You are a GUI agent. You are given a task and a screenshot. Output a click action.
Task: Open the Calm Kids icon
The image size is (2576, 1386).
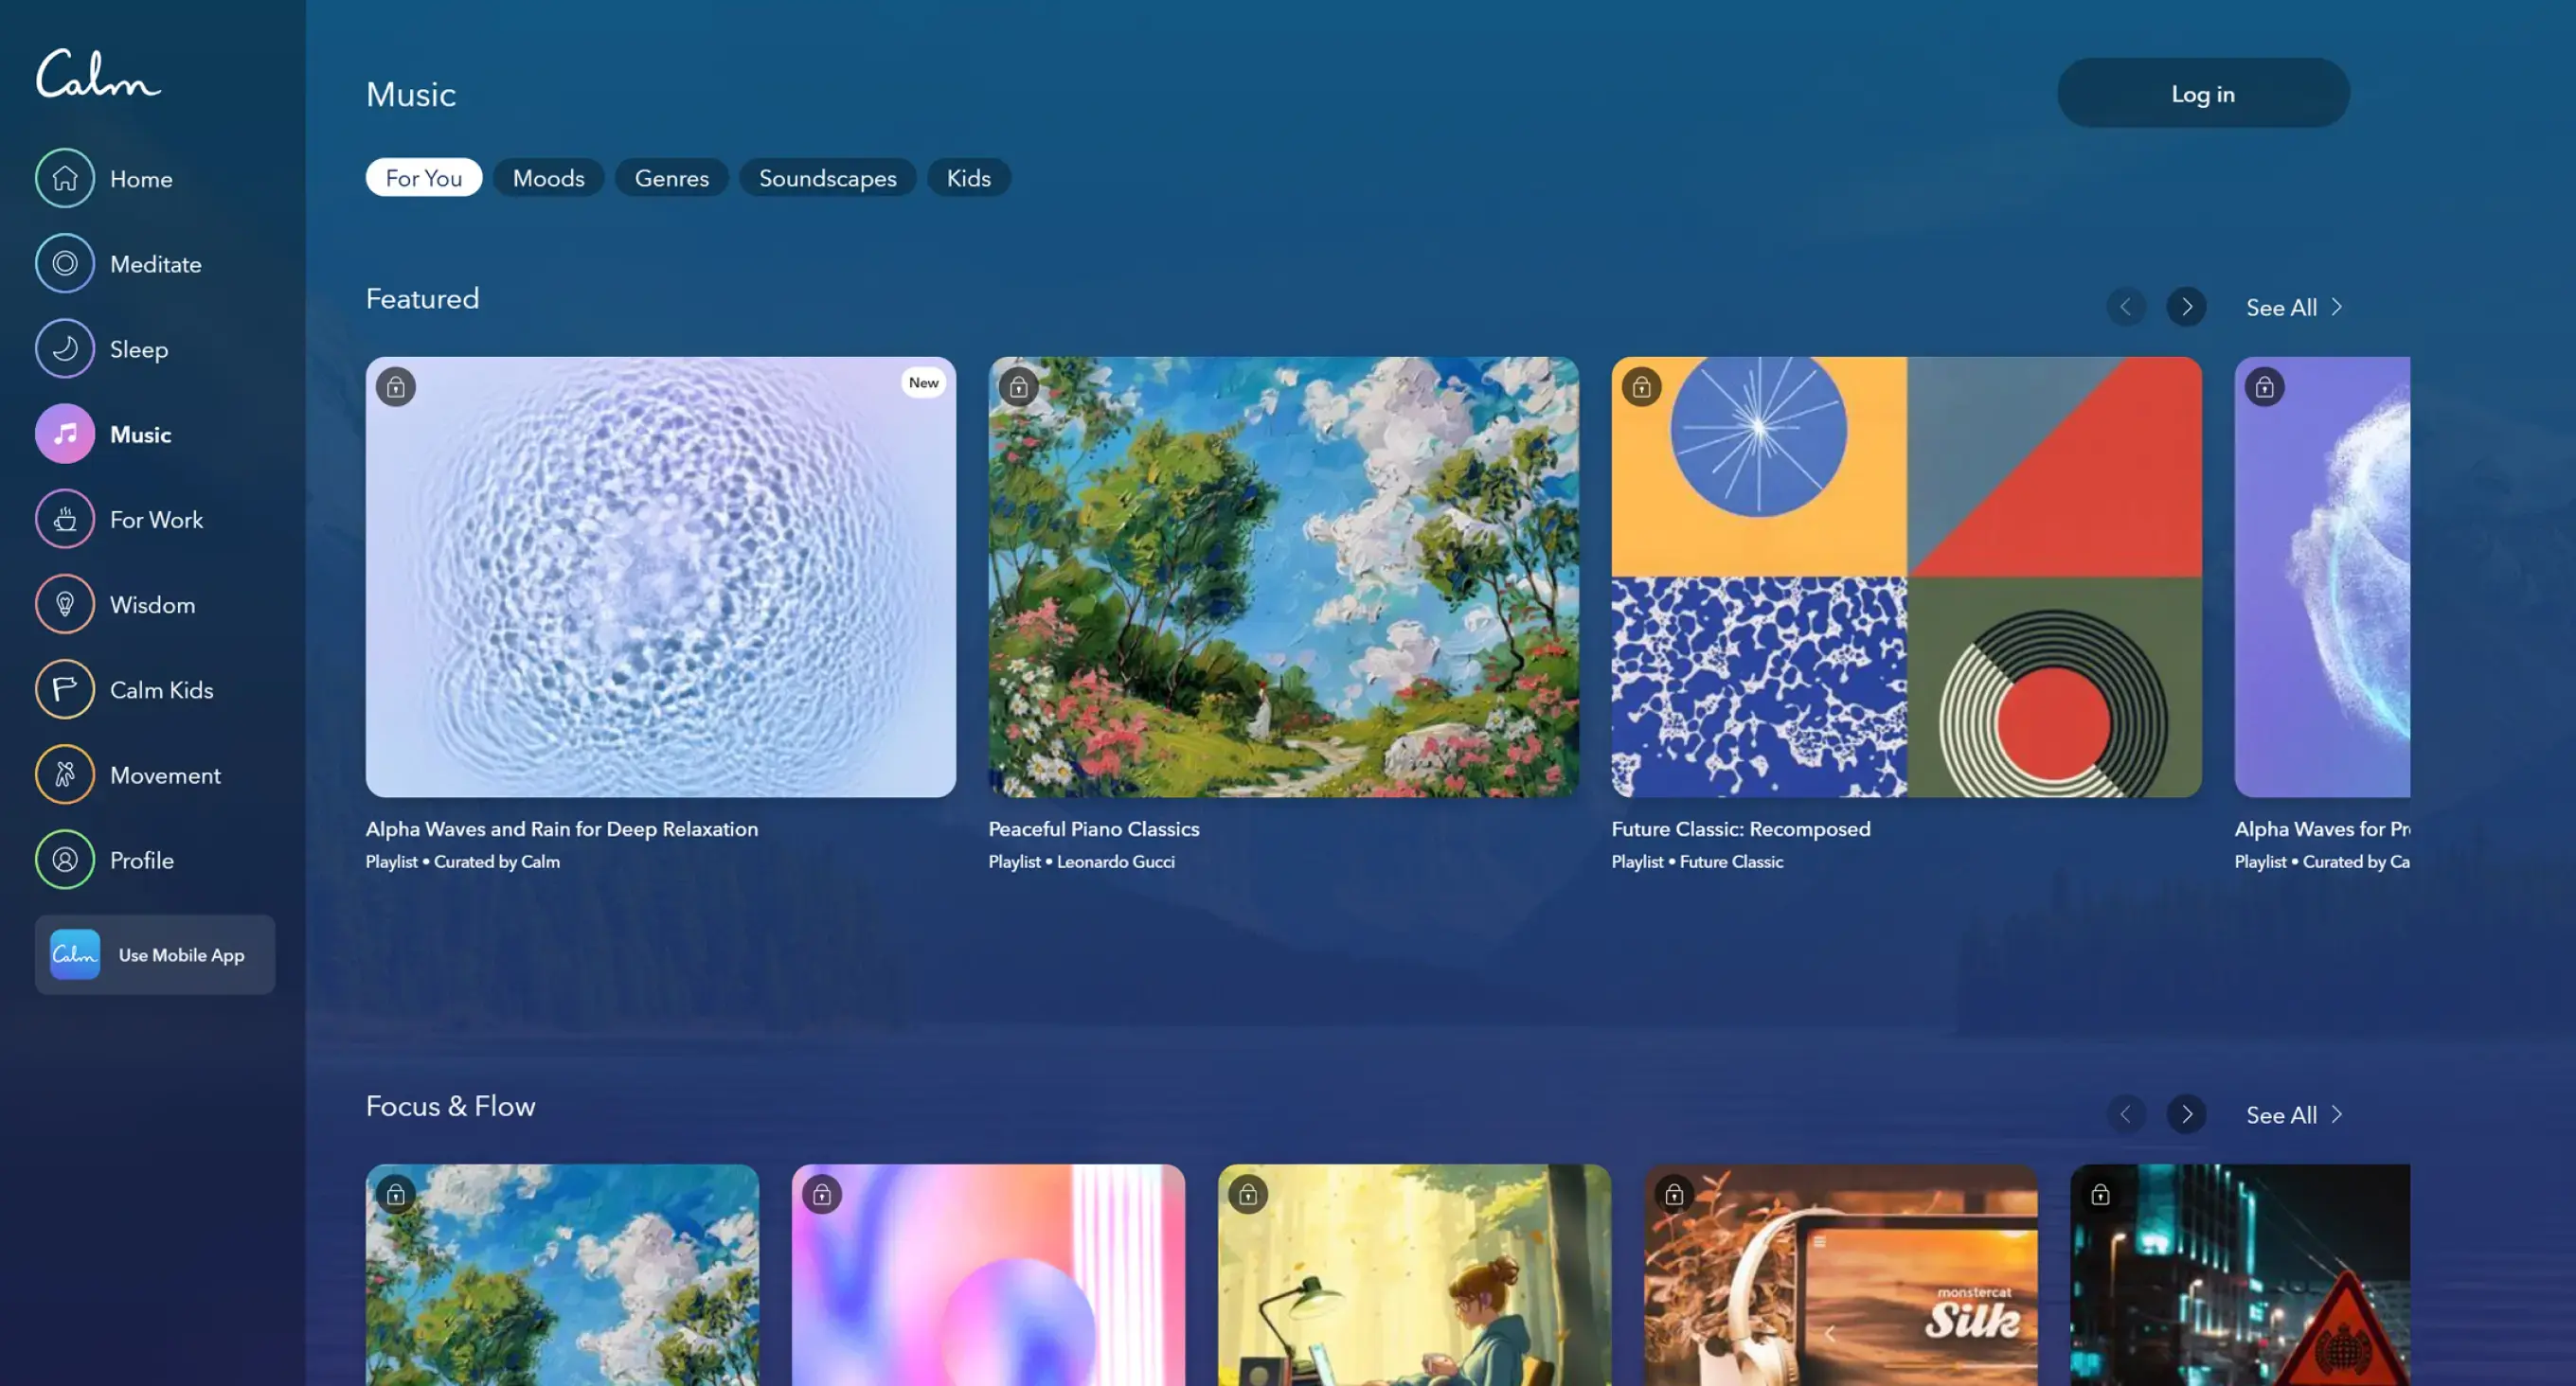click(65, 689)
